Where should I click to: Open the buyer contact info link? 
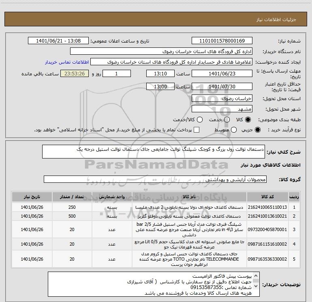tap(67, 62)
